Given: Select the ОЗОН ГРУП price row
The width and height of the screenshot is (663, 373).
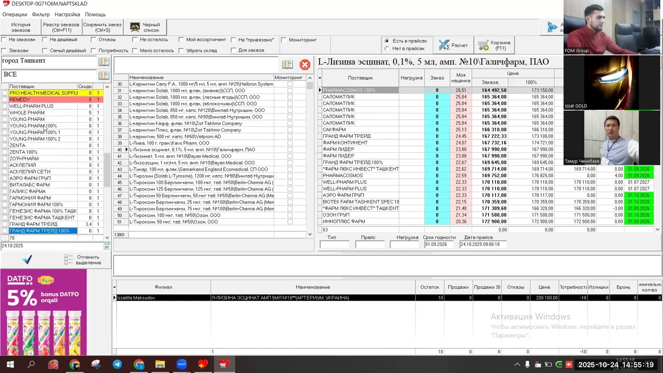Looking at the screenshot, I should [360, 215].
